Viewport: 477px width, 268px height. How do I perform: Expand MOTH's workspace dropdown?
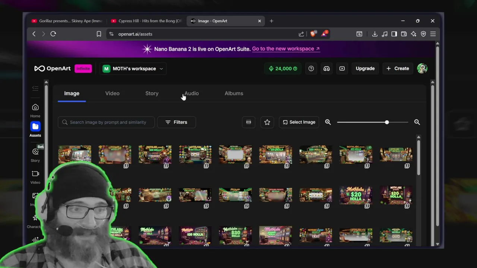(x=133, y=68)
